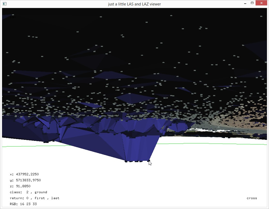This screenshot has height=209, width=269.
Task: Click the "just a little LAS and LAZ viewer" title
Action: pos(134,4)
